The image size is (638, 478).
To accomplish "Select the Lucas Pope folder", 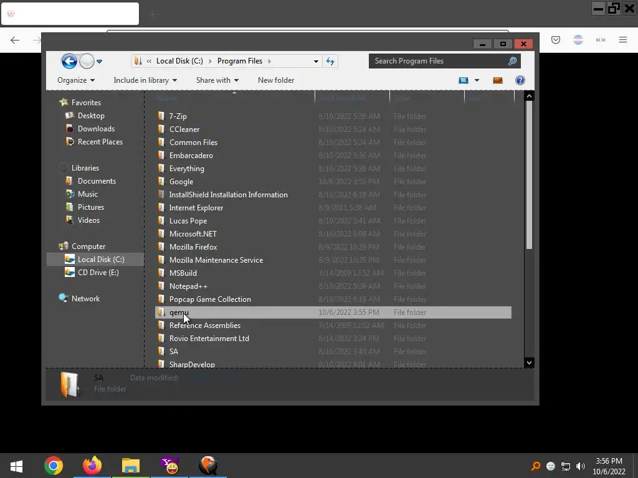I will (x=188, y=221).
